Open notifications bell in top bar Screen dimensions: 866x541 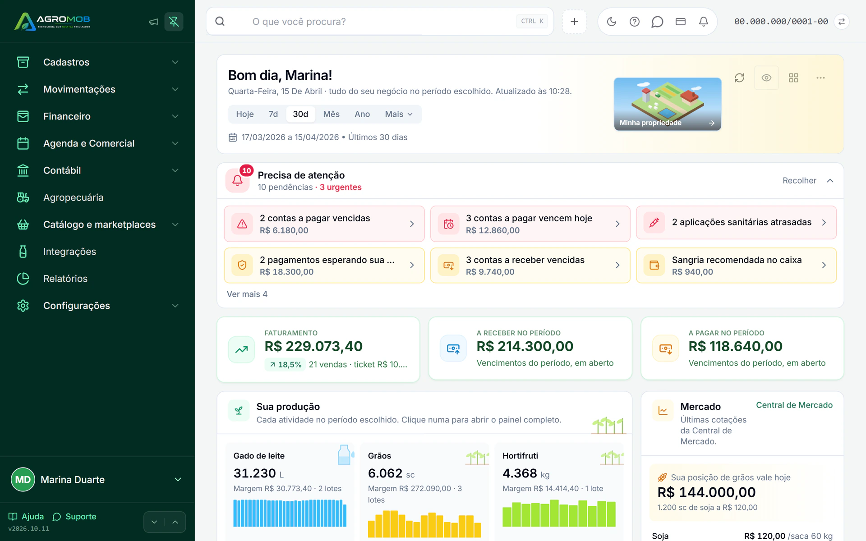pos(704,22)
